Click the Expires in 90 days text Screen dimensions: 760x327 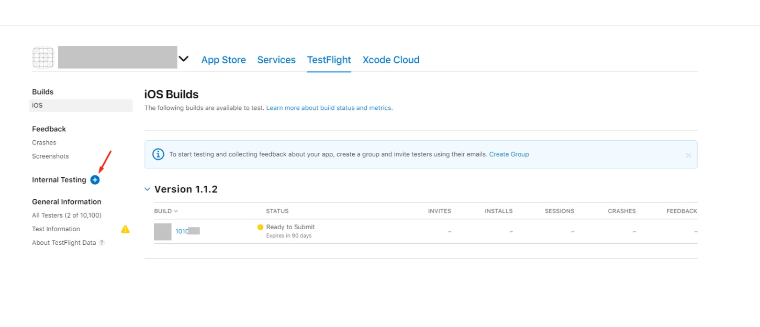[289, 236]
